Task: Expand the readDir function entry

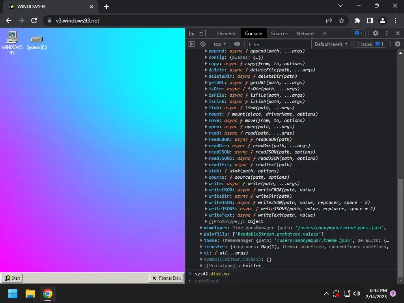Action: pos(206,146)
